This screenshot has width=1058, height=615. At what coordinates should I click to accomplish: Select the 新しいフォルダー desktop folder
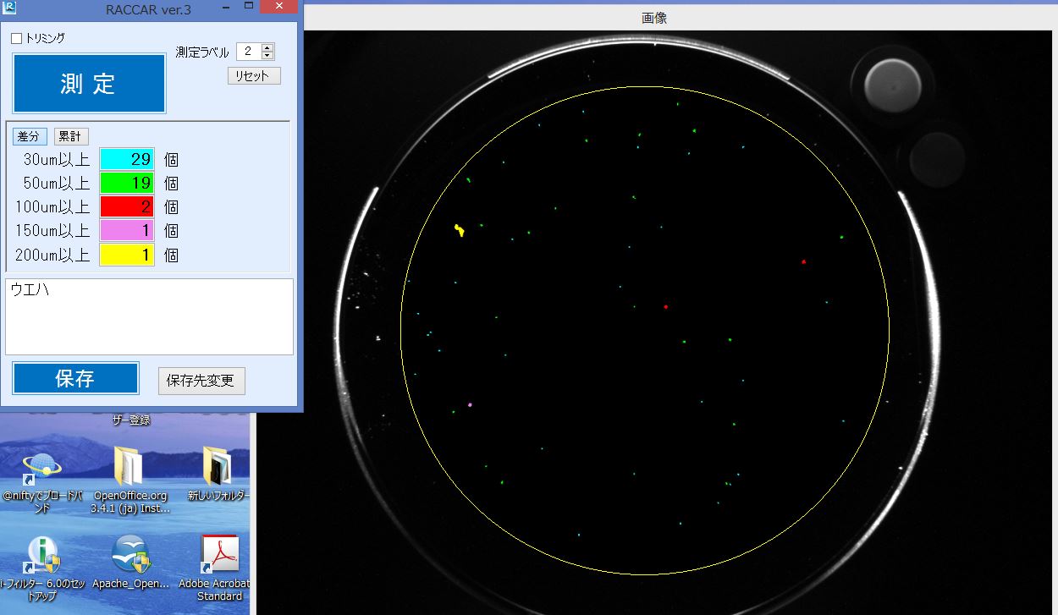point(218,474)
